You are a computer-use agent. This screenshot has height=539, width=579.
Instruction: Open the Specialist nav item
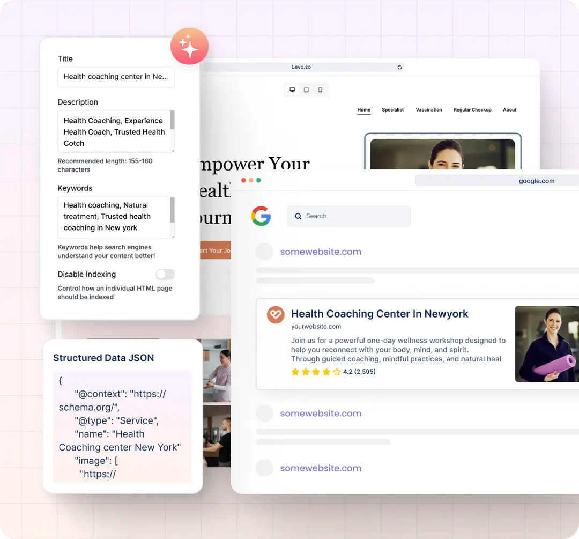[392, 110]
